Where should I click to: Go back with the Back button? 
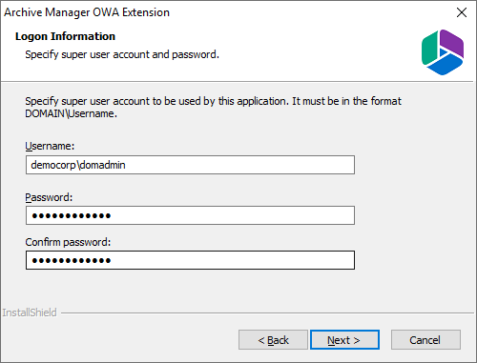coord(273,340)
